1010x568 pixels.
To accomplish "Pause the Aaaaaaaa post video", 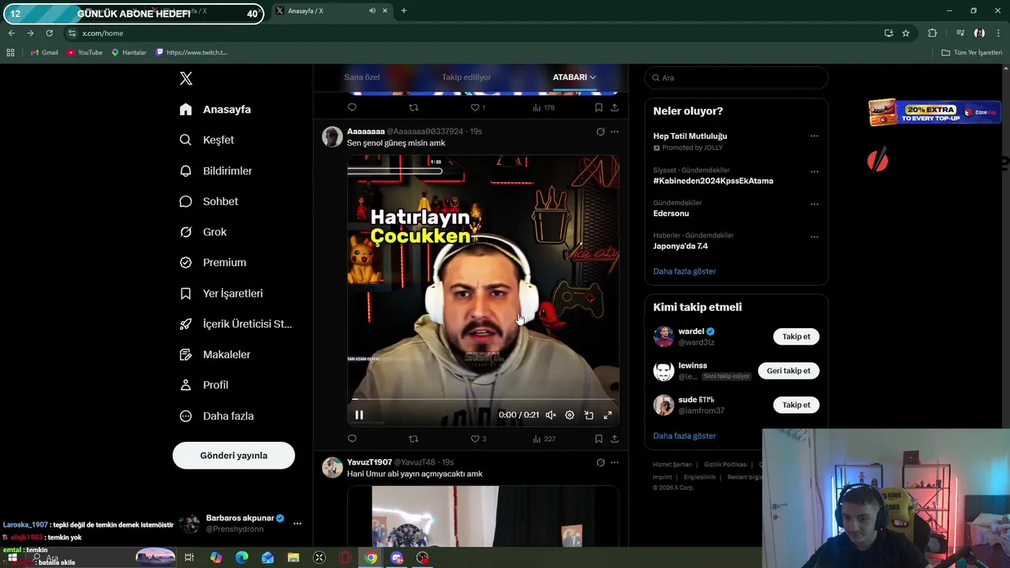I will (x=359, y=415).
